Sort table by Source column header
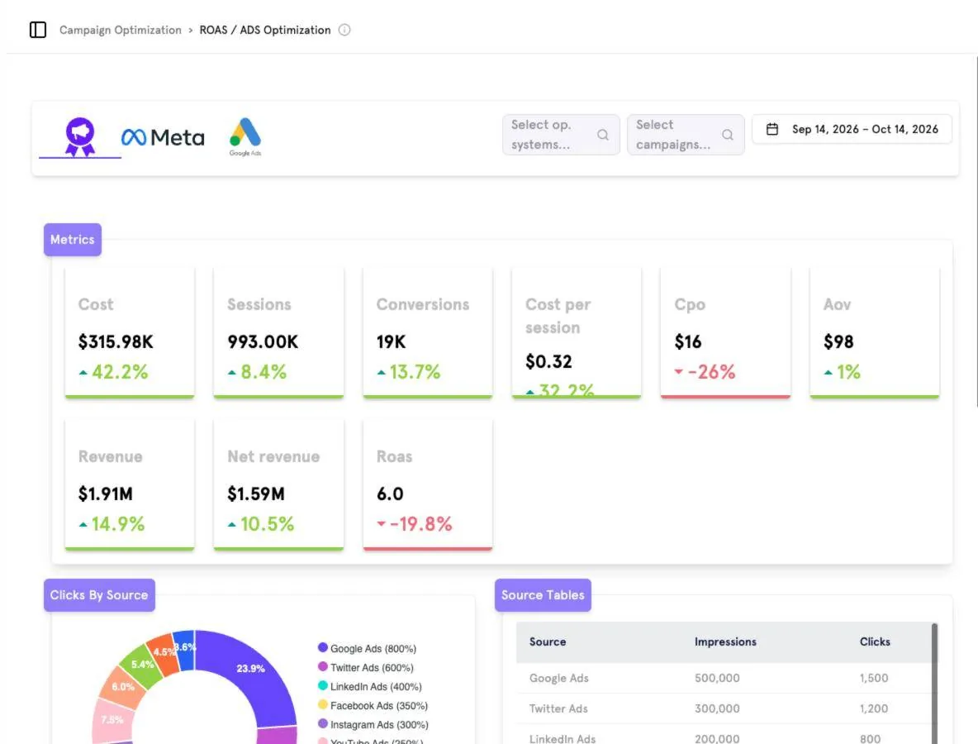 [x=548, y=641]
